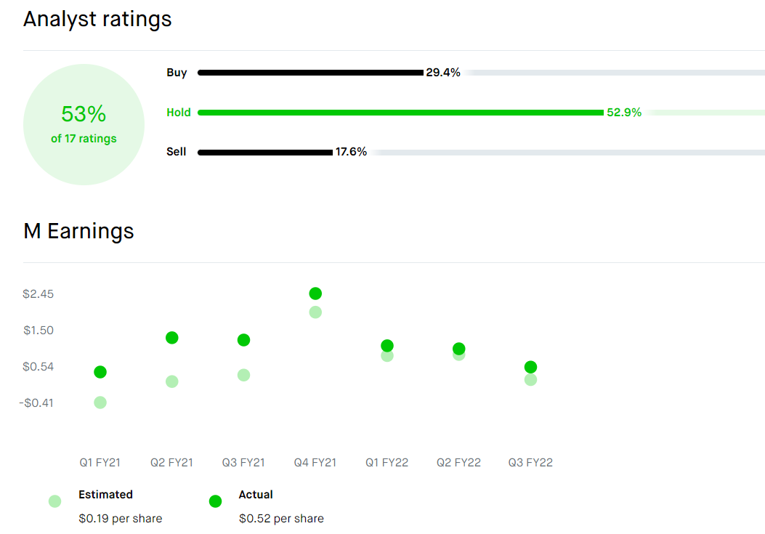
Task: Click the 17.6% Sell percentage
Action: tap(351, 153)
